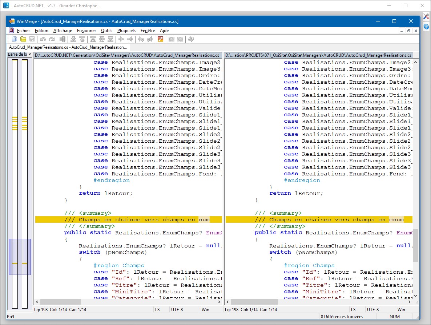The width and height of the screenshot is (431, 325).
Task: Click right pane vertical scrollbar down arrow
Action: tap(415, 296)
